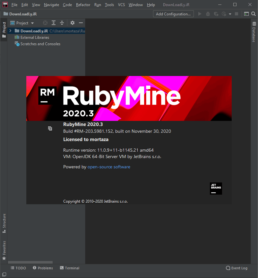Screen dimensions: 258x278
Task: Click the Add Configuration button
Action: (173, 14)
